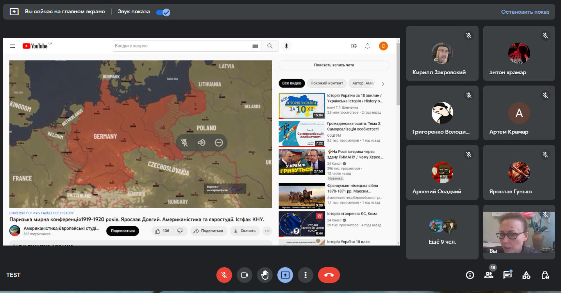561x293 pixels.
Task: Select the антон крамар participant tile
Action: pos(519,53)
